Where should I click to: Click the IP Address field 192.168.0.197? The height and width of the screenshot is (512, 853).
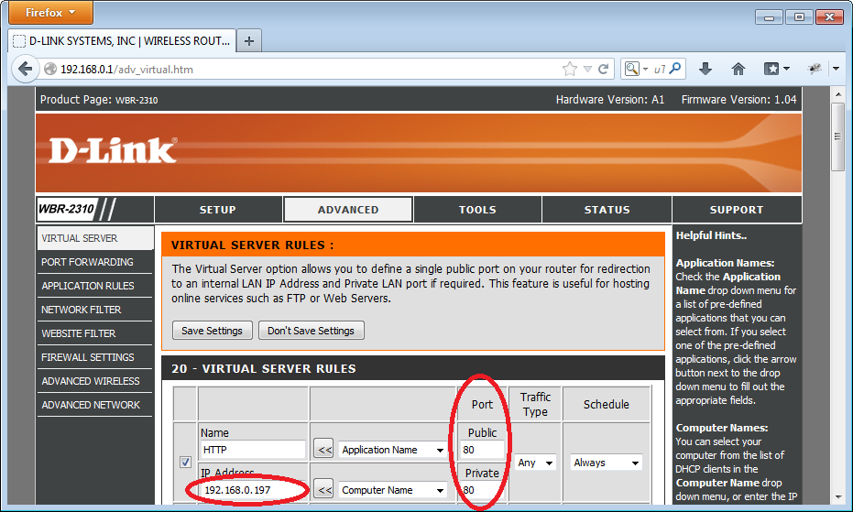(253, 490)
